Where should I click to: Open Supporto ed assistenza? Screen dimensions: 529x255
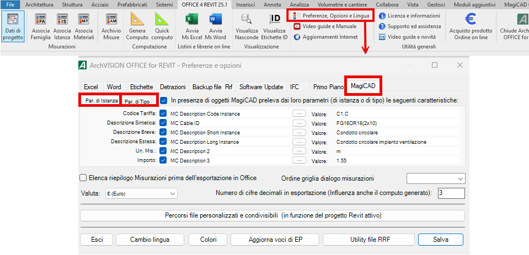[409, 26]
